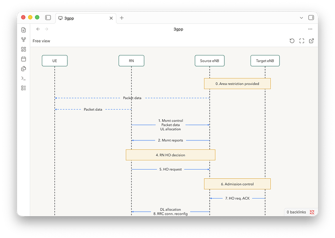Viewport: 335px width, 238px height.
Task: Click Packet data label between UE and RN
Action: pos(93,109)
